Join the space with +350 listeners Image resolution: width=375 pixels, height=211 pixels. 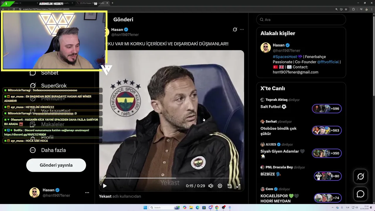point(327,153)
